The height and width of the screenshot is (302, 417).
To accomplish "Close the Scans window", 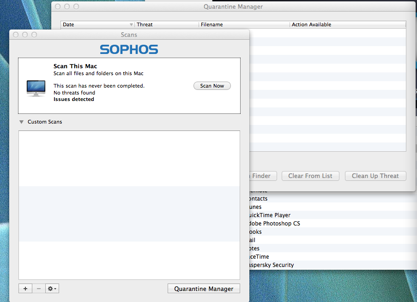I will tap(16, 35).
